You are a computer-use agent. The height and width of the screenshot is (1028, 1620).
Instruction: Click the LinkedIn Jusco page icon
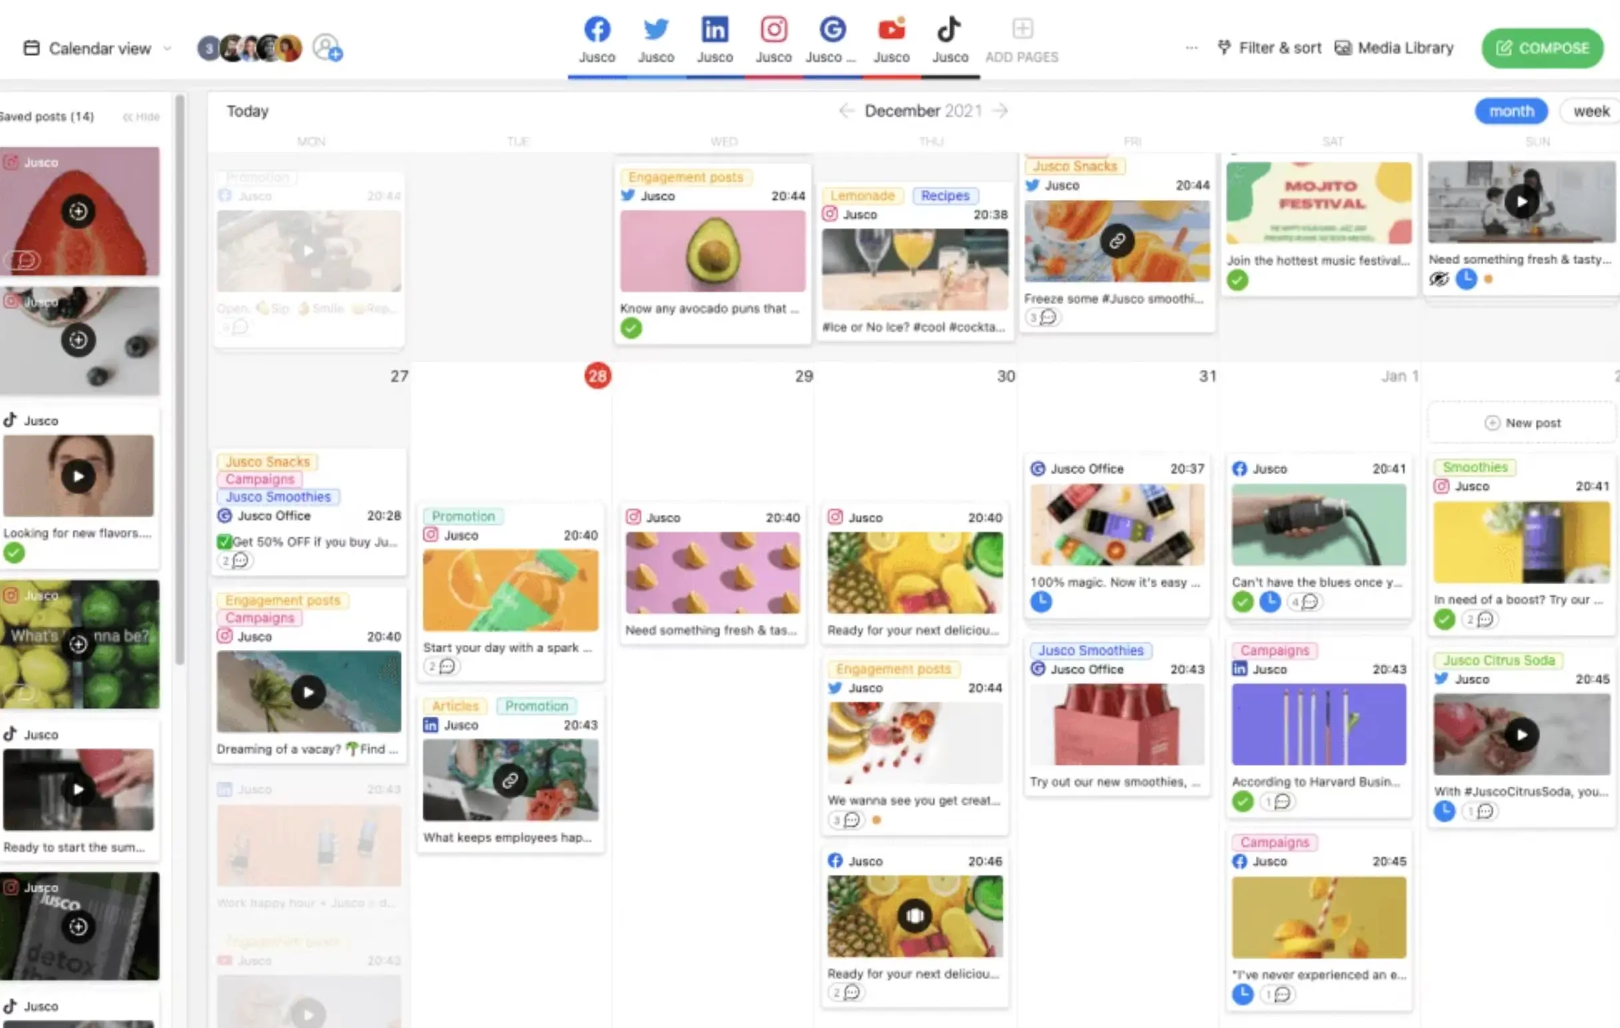coord(715,30)
